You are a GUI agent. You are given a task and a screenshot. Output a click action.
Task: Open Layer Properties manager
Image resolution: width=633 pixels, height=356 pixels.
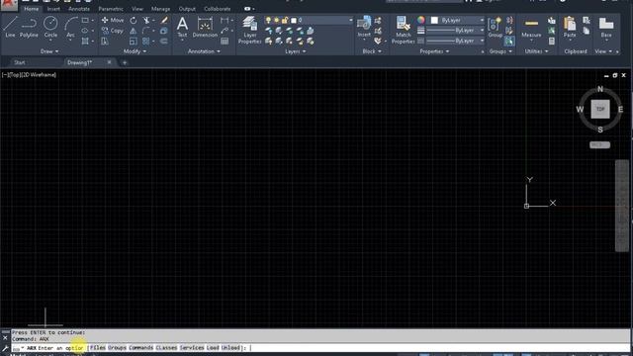pos(250,31)
